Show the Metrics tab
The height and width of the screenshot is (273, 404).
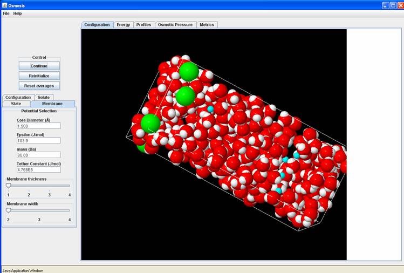click(207, 25)
